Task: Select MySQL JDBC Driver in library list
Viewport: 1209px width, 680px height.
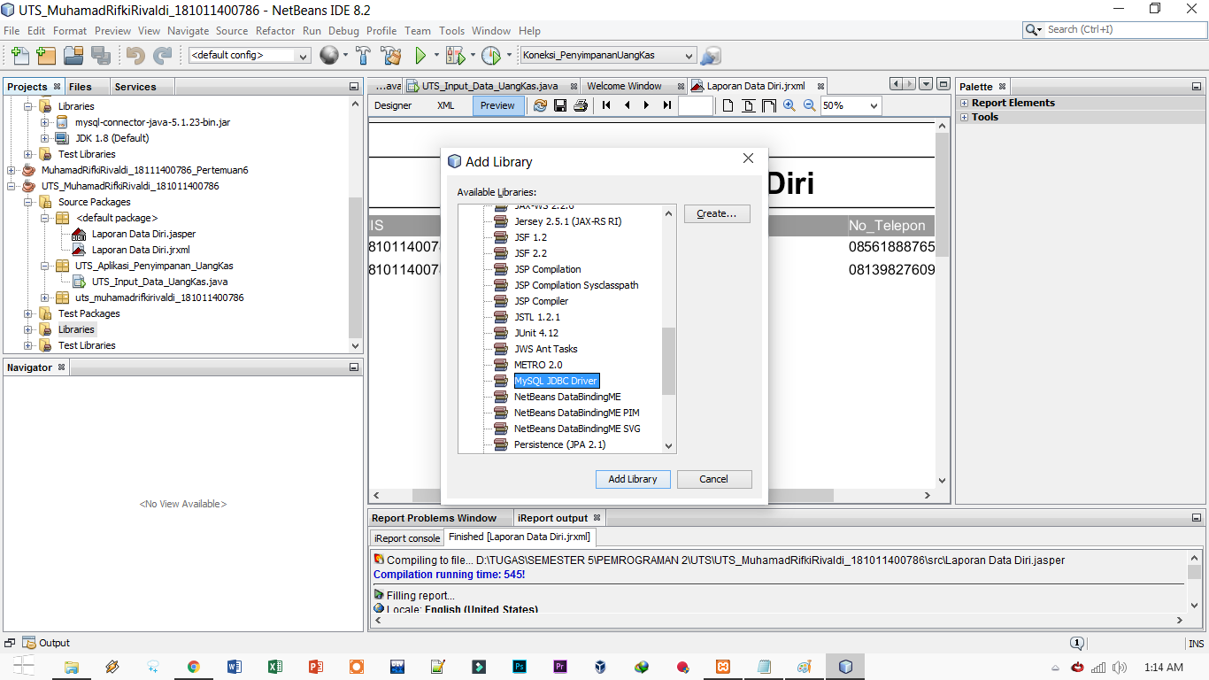Action: [x=556, y=381]
